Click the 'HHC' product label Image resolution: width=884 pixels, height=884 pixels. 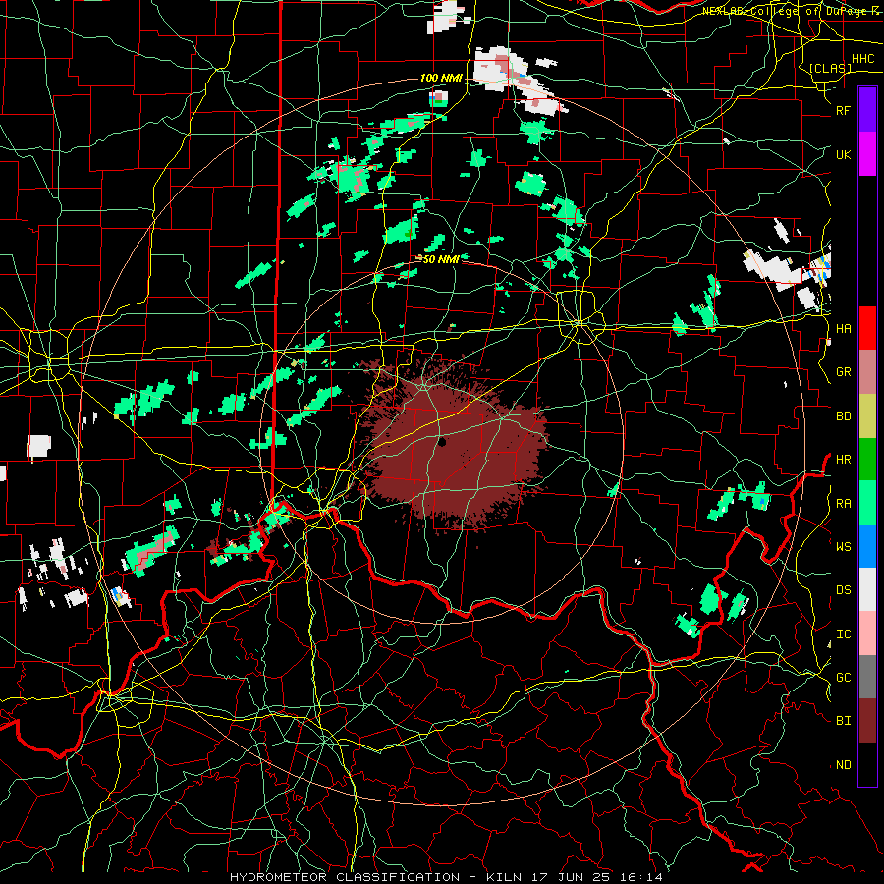pyautogui.click(x=863, y=59)
